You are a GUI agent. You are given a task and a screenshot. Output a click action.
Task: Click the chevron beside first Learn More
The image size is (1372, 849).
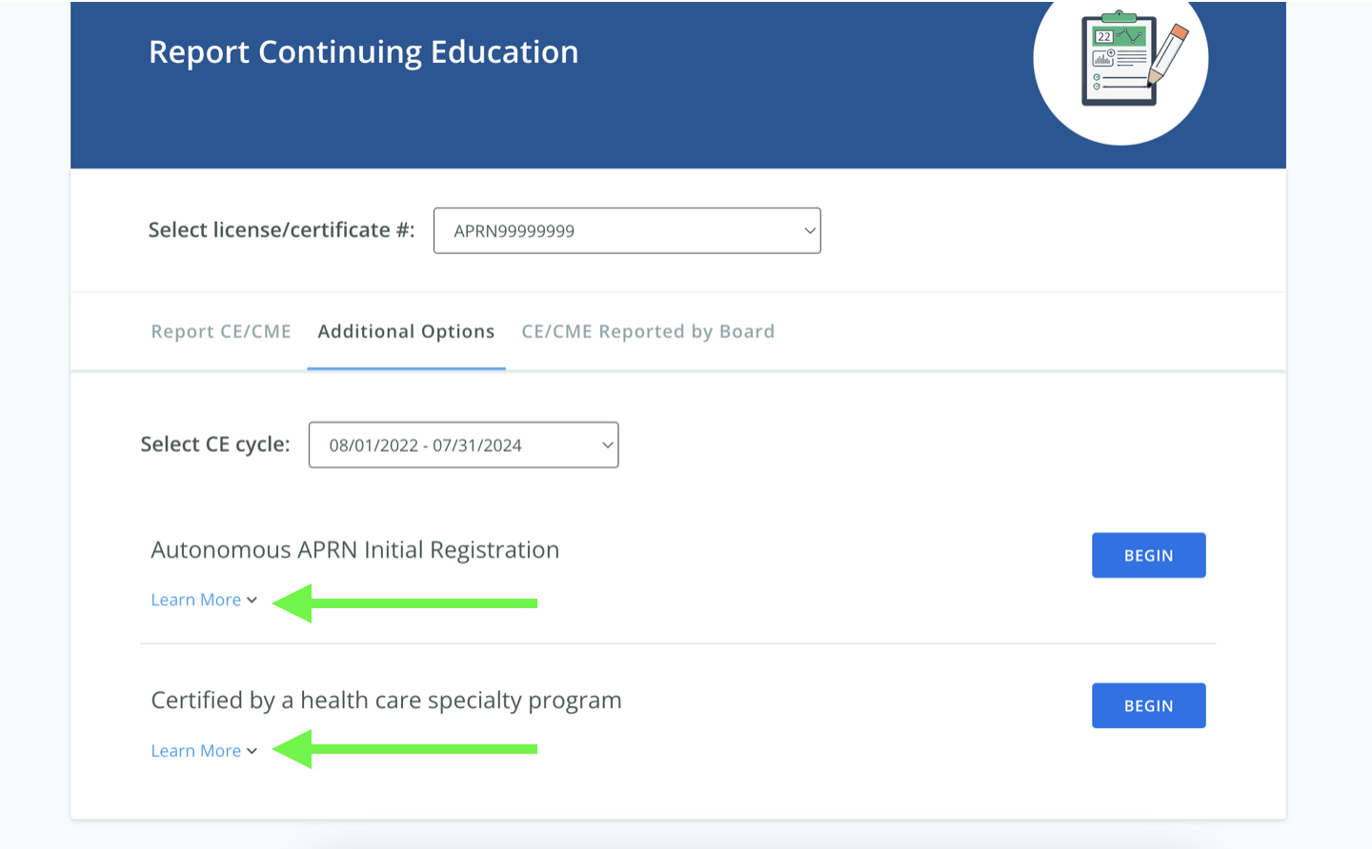coord(252,601)
